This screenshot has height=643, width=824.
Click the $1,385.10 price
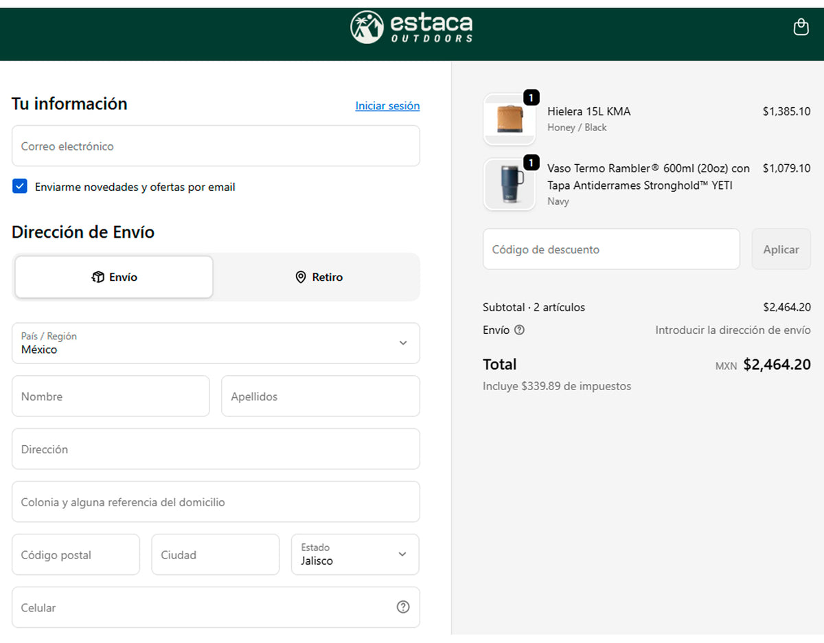[x=786, y=111]
